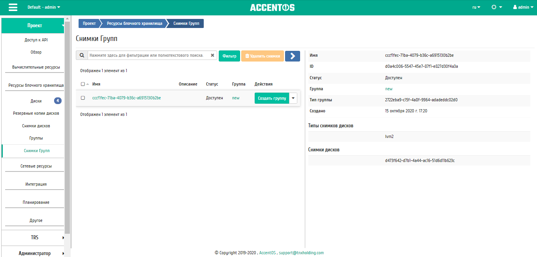
Task: Open the support@tnxholding.com email link
Action: [301, 253]
